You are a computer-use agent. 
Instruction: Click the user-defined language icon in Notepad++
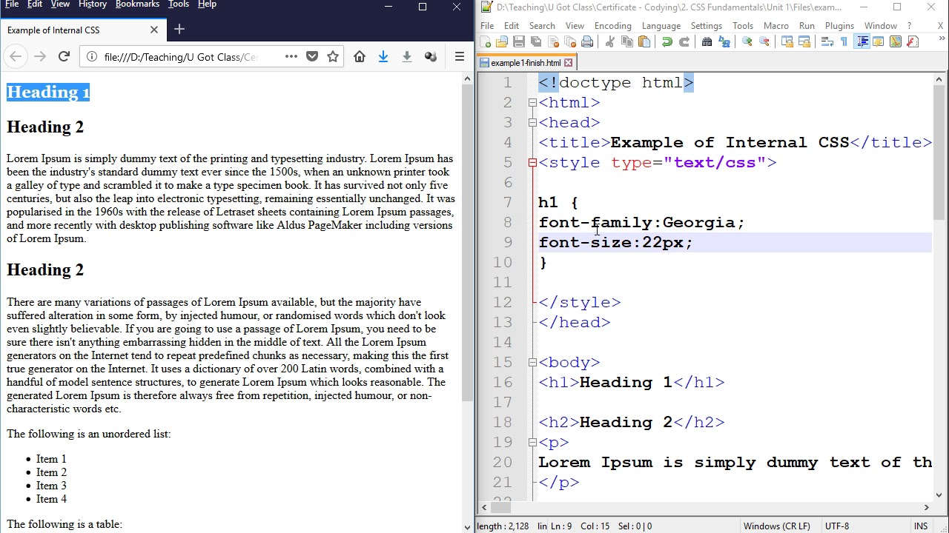pos(878,42)
